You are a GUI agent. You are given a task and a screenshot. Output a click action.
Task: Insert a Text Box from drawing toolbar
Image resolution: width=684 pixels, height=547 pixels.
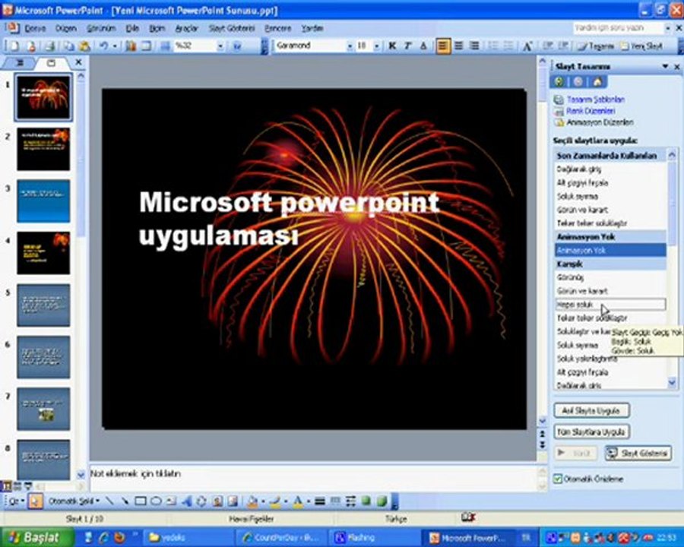(x=171, y=501)
